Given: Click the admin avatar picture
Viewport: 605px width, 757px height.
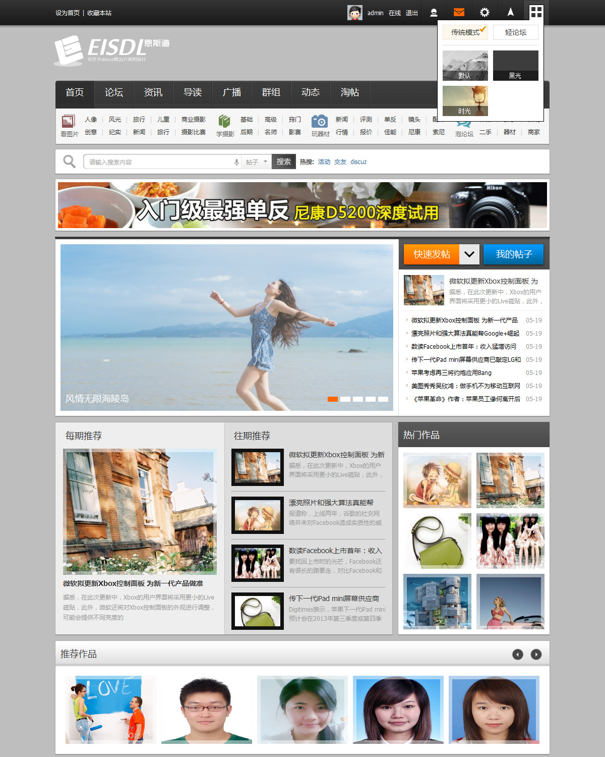Looking at the screenshot, I should (x=355, y=13).
